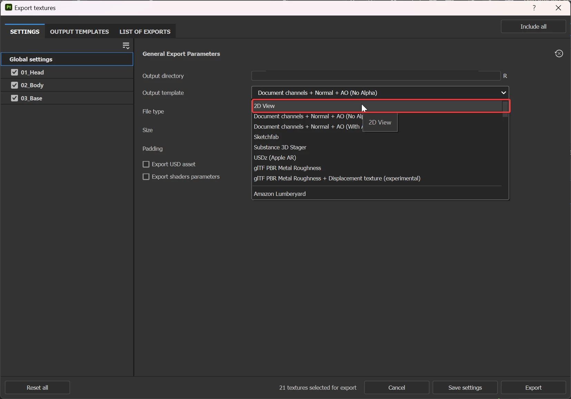Close the Export textures dialog
This screenshot has width=571, height=399.
click(x=559, y=8)
